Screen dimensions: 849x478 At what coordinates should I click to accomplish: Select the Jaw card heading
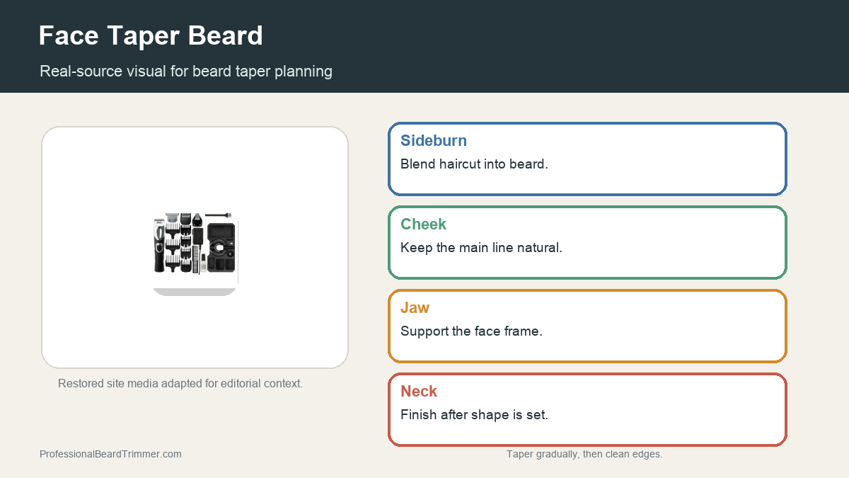click(x=415, y=307)
